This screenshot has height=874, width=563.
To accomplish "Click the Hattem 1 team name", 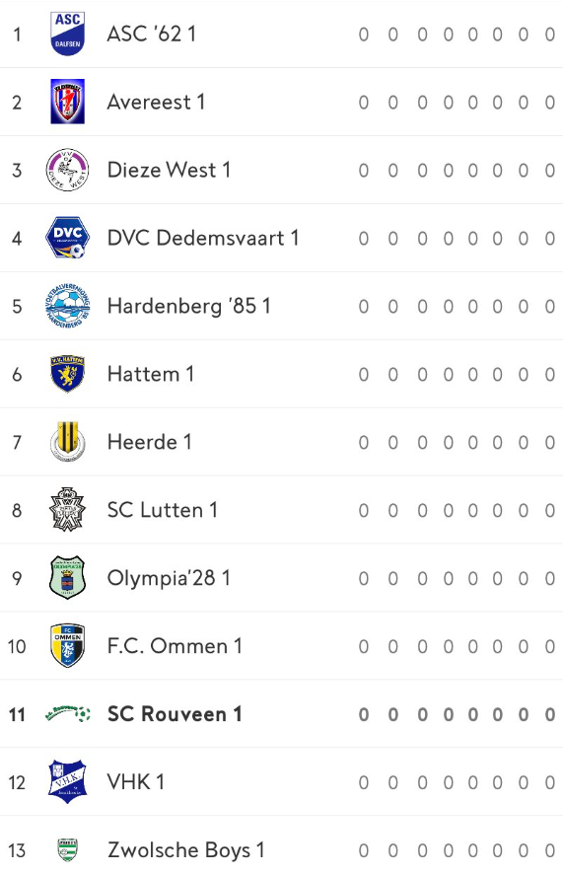I will point(150,374).
